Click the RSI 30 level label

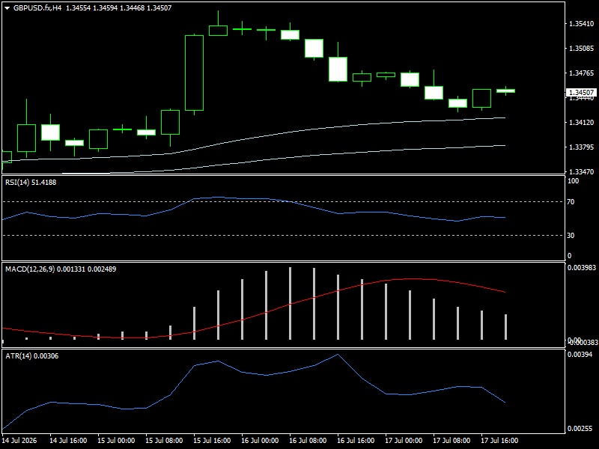pos(571,236)
